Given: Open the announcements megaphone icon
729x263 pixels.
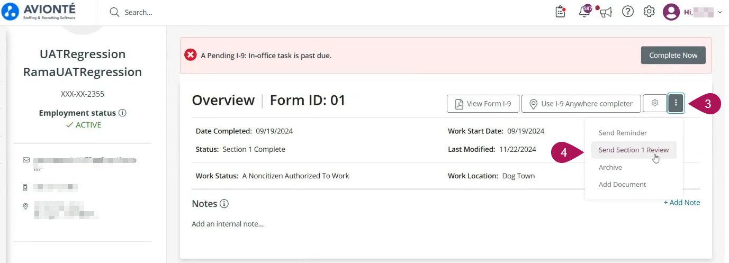Looking at the screenshot, I should tap(606, 12).
